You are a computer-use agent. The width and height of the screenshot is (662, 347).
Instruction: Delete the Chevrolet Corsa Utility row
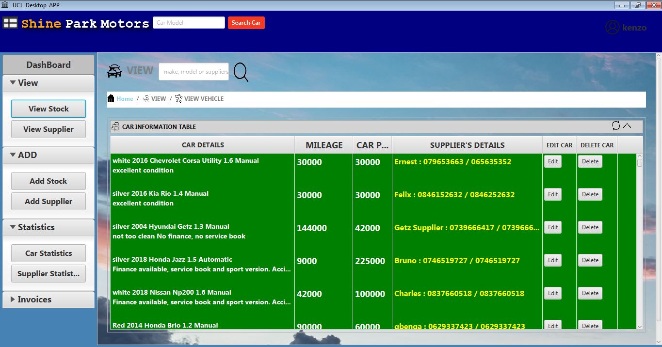[x=590, y=161]
